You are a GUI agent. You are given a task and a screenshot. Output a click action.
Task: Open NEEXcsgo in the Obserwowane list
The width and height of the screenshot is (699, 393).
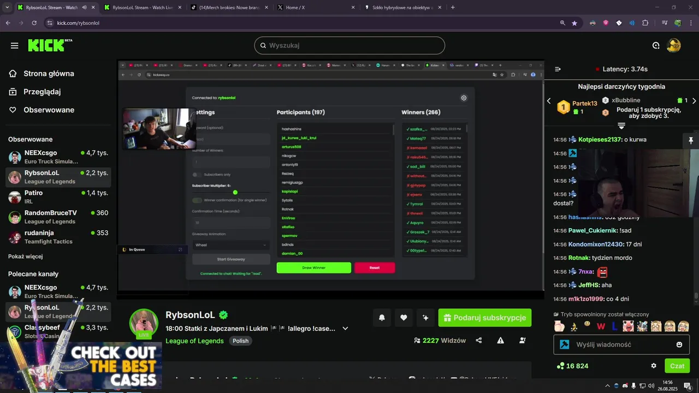coord(58,157)
